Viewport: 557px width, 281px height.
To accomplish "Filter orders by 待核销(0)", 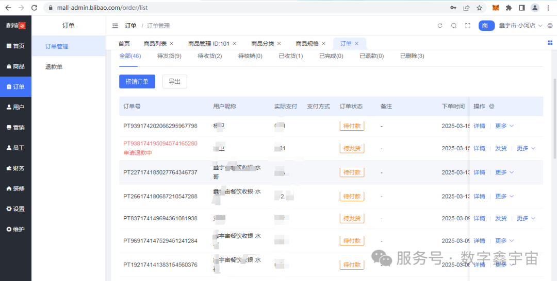I will click(250, 56).
